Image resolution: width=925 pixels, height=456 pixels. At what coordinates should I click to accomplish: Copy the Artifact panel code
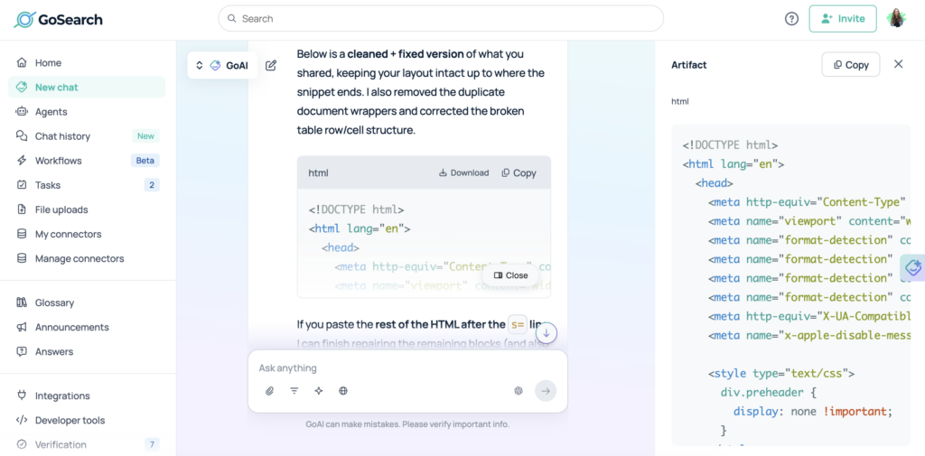tap(850, 65)
